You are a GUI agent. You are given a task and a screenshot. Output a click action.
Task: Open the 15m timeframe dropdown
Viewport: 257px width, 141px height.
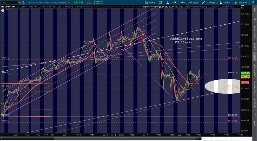point(183,2)
